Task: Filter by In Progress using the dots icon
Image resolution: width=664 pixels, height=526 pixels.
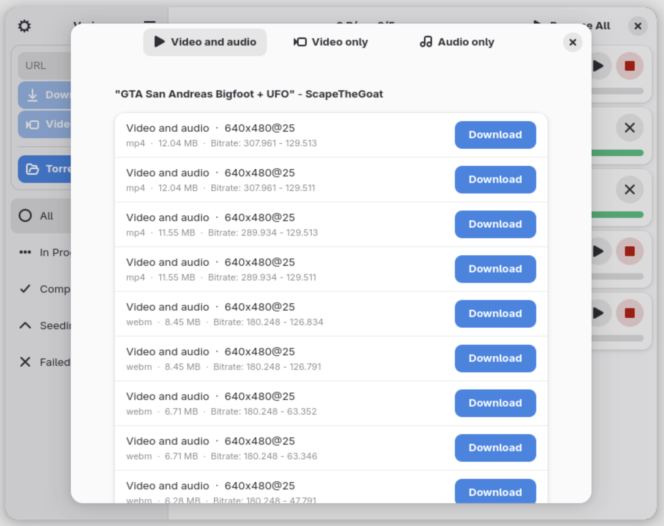Action: pyautogui.click(x=25, y=252)
